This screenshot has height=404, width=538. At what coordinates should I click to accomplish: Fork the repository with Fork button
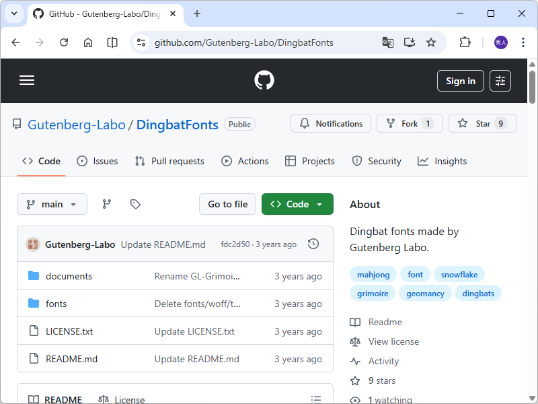410,123
